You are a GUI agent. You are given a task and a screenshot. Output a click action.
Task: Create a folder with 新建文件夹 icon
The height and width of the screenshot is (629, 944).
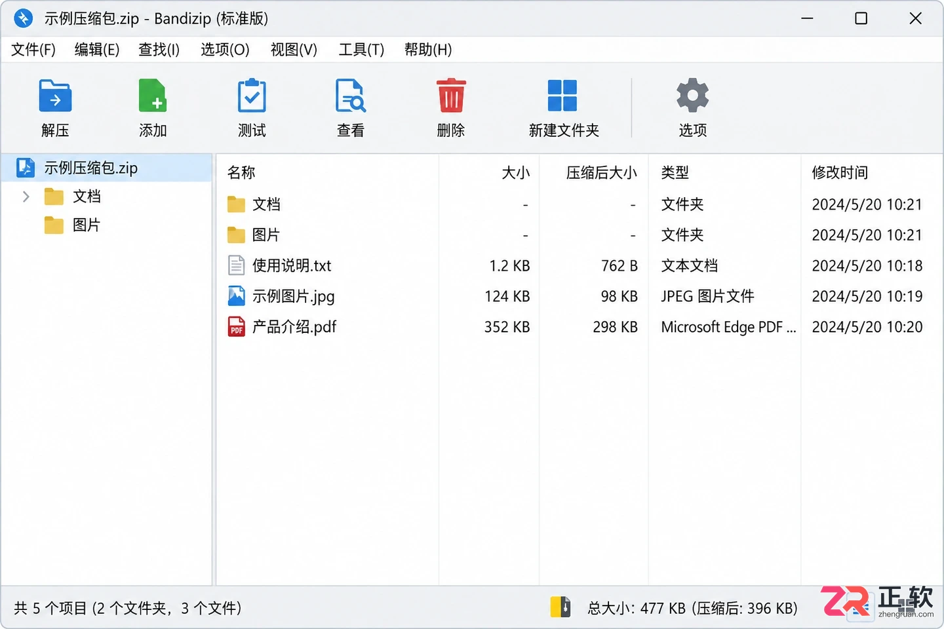pyautogui.click(x=562, y=96)
